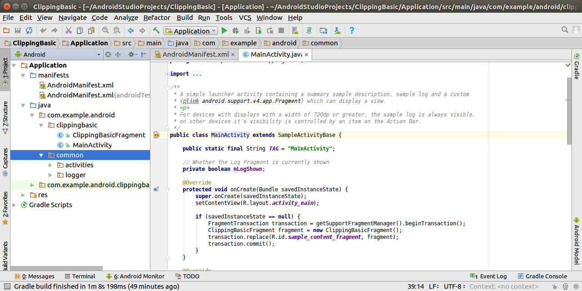Click the Find magnifier icon
The width and height of the screenshot is (582, 291).
pyautogui.click(x=105, y=30)
